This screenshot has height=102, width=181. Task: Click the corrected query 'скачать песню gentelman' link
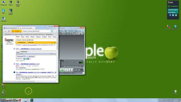tap(29, 45)
